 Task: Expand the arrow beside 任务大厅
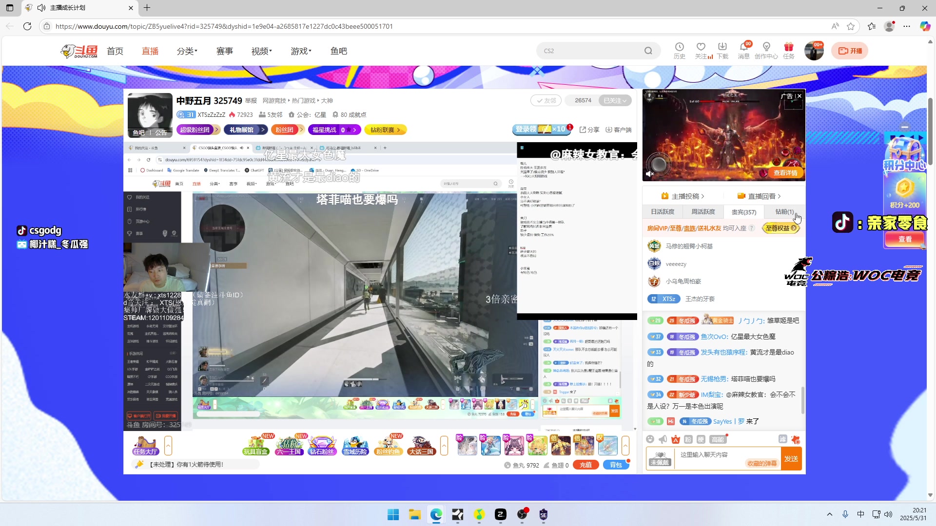click(x=168, y=445)
